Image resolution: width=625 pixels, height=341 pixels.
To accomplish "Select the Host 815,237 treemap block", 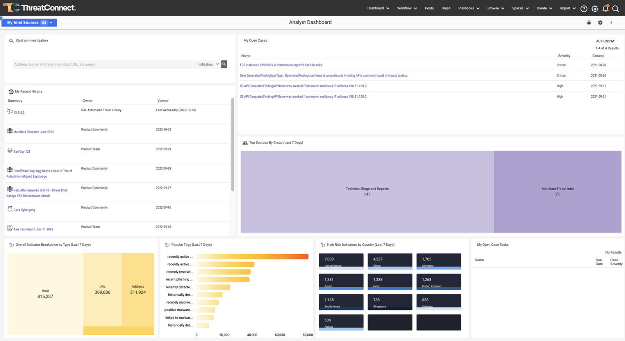I will 45,294.
